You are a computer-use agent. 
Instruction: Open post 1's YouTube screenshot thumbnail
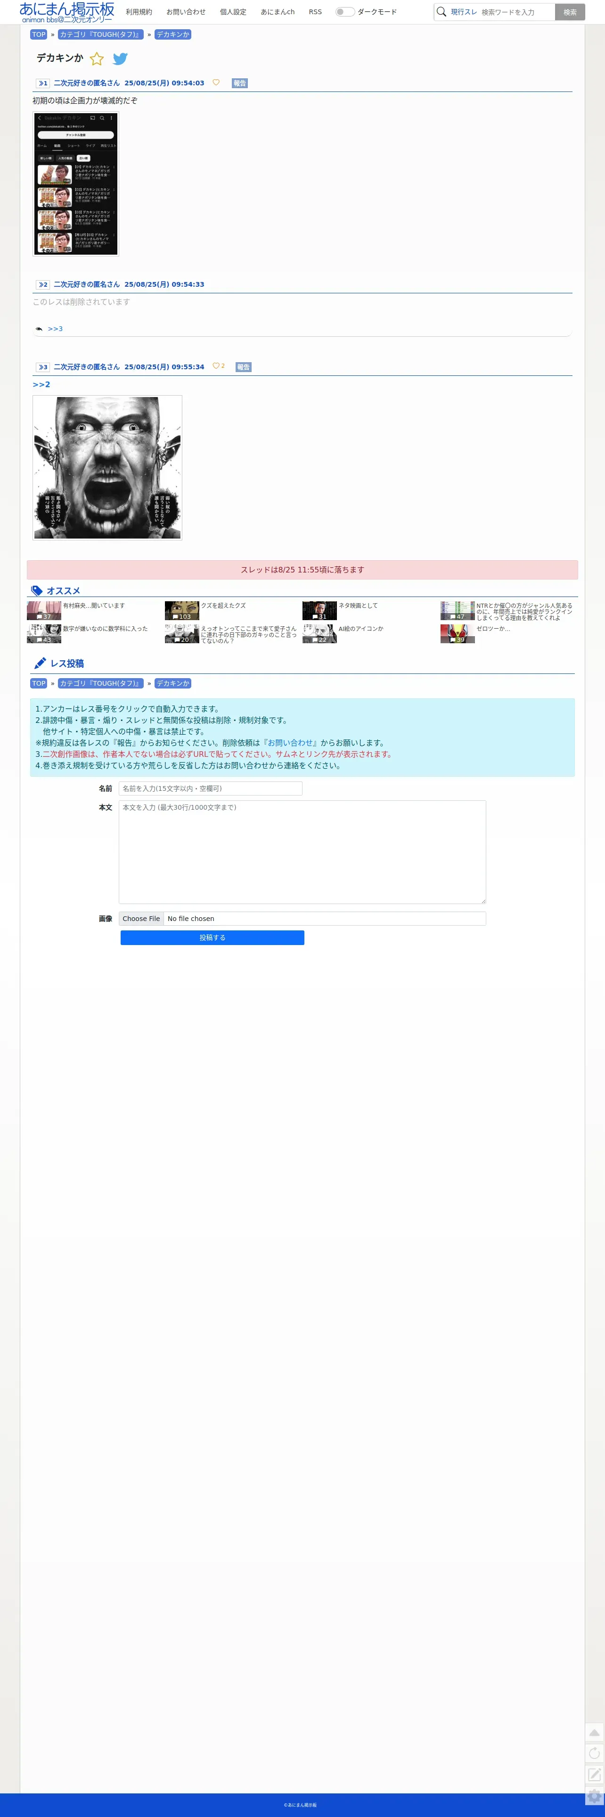(75, 183)
